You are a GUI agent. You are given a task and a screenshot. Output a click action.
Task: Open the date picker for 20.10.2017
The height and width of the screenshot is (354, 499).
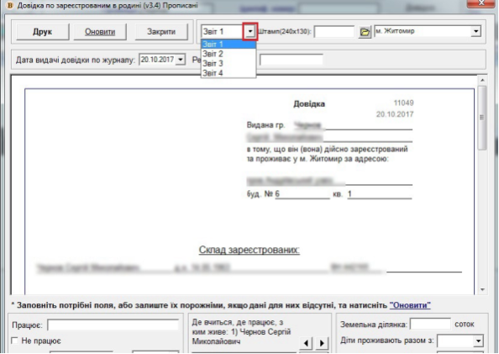(181, 60)
